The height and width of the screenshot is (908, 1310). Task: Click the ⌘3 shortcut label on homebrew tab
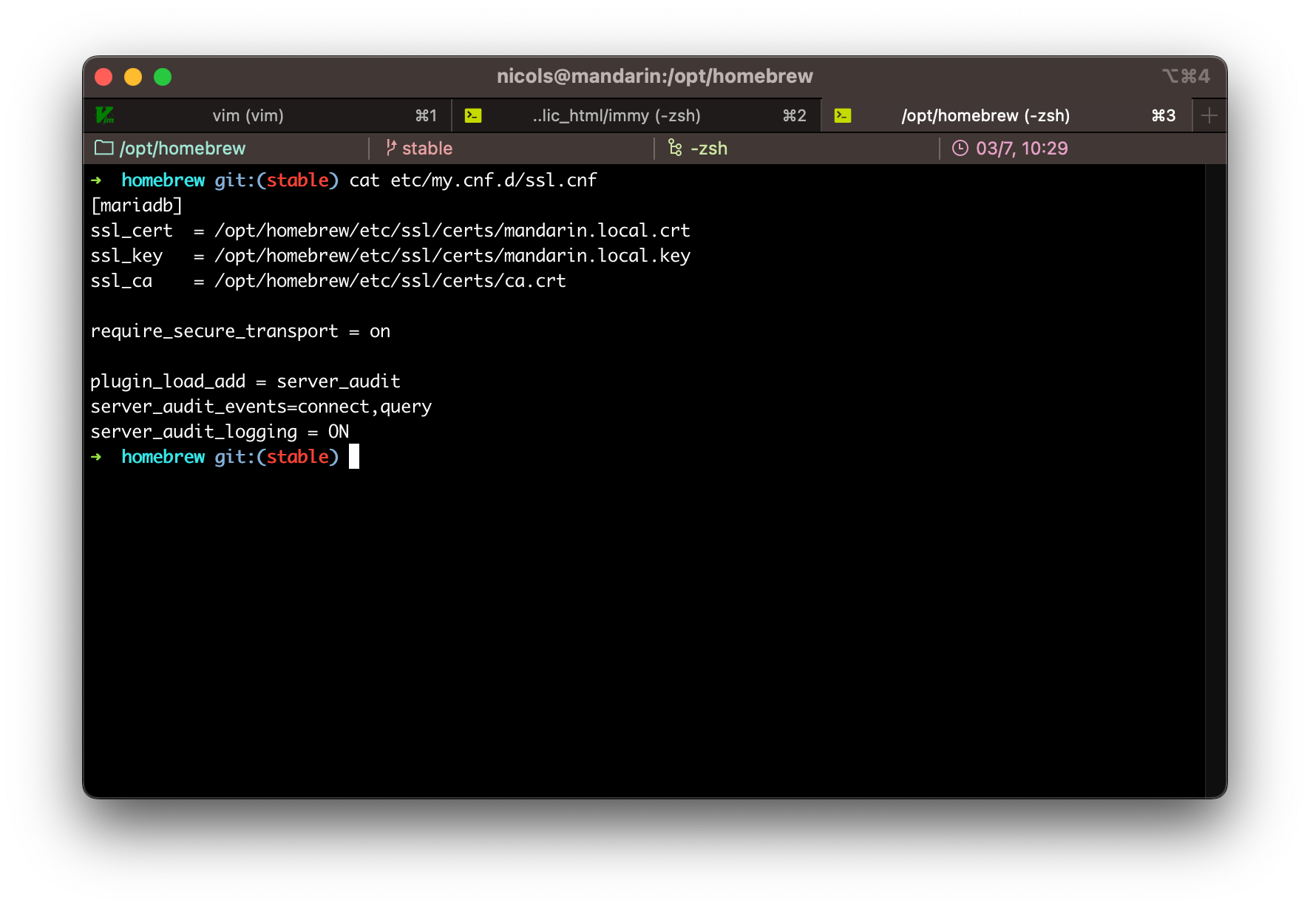click(x=1164, y=115)
